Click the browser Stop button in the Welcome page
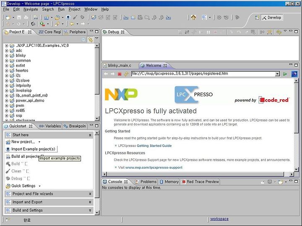 coord(120,74)
